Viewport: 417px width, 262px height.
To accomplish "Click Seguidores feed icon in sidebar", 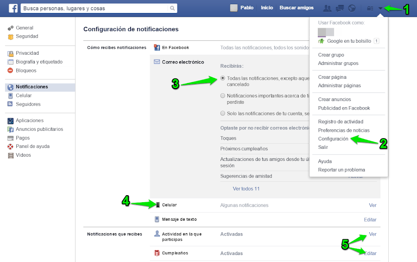I will (x=10, y=104).
